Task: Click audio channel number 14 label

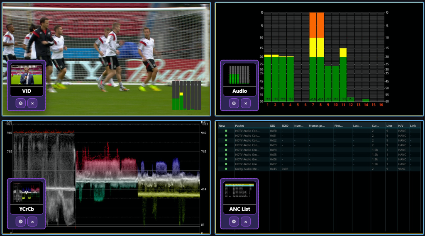Action: click(x=366, y=105)
